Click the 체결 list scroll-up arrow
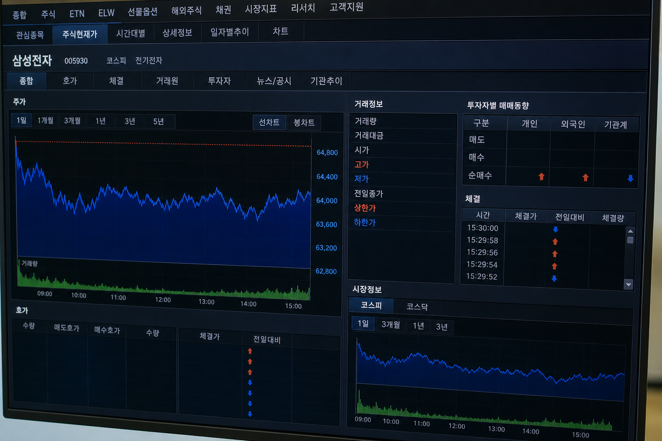Screen dimensions: 662x441 [x=631, y=231]
